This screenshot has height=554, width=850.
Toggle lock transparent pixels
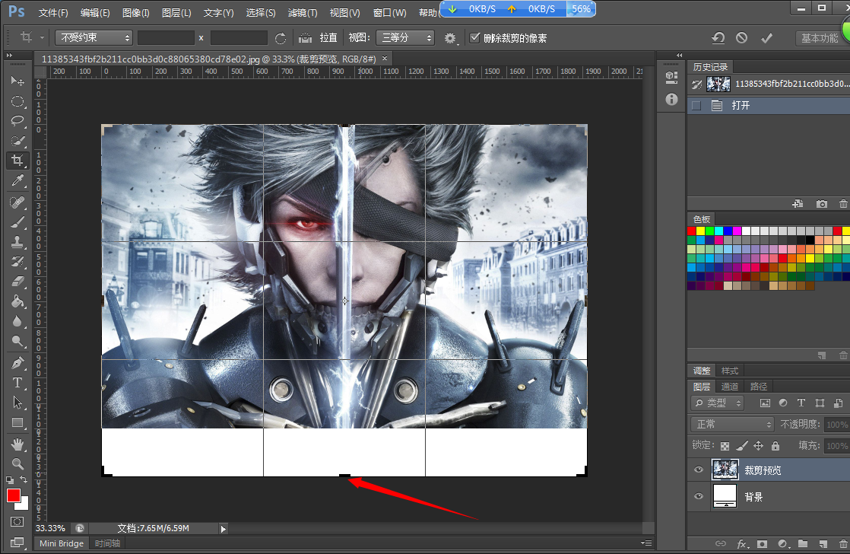pyautogui.click(x=725, y=446)
